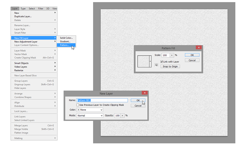Select New Adjustment Layer menu item
The height and width of the screenshot is (146, 238).
pos(26,42)
